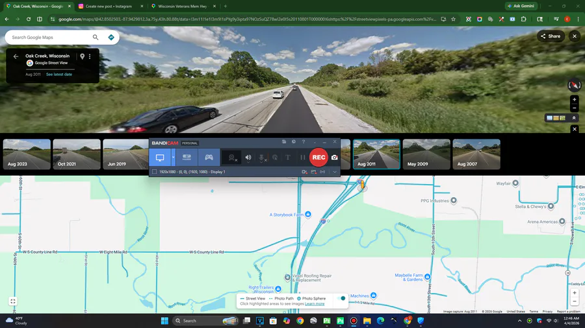
Task: Click Street View compass
Action: click(575, 86)
